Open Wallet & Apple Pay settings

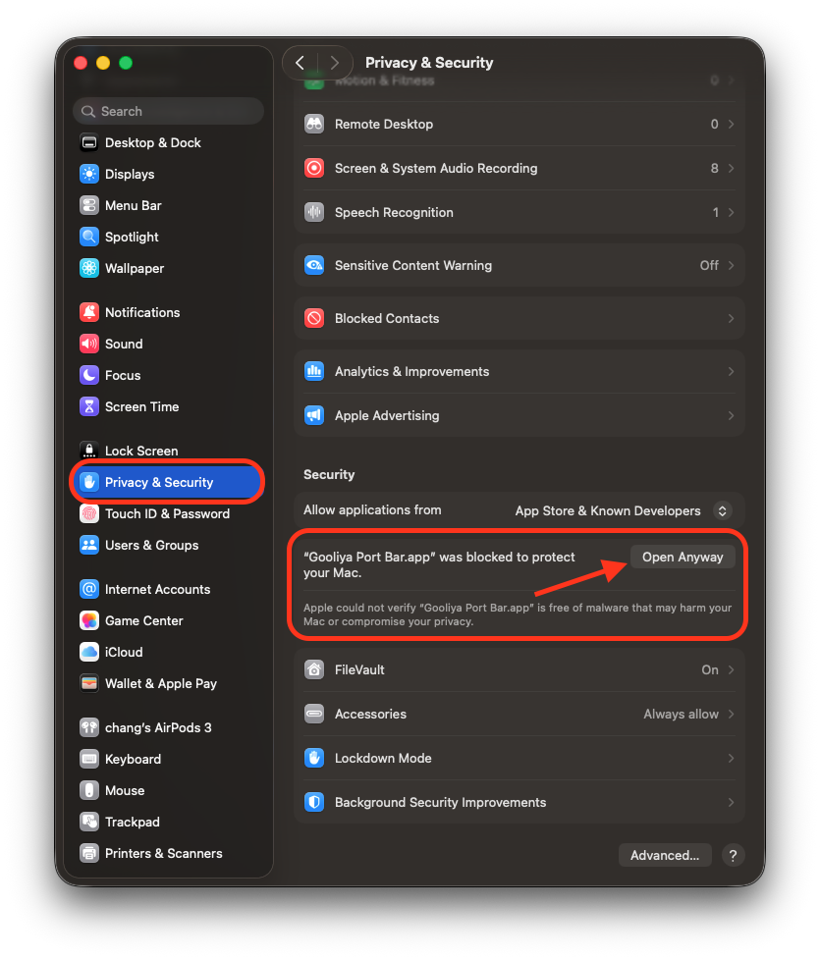pyautogui.click(x=168, y=683)
